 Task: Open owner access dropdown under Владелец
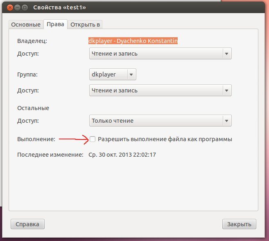(160, 54)
